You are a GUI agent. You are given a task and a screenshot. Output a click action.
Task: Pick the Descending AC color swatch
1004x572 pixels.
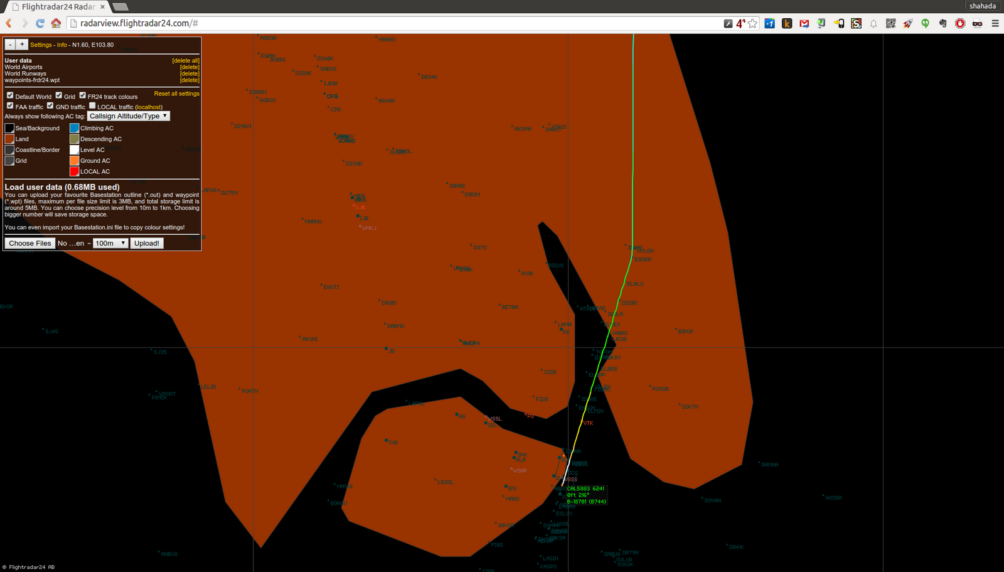point(74,139)
